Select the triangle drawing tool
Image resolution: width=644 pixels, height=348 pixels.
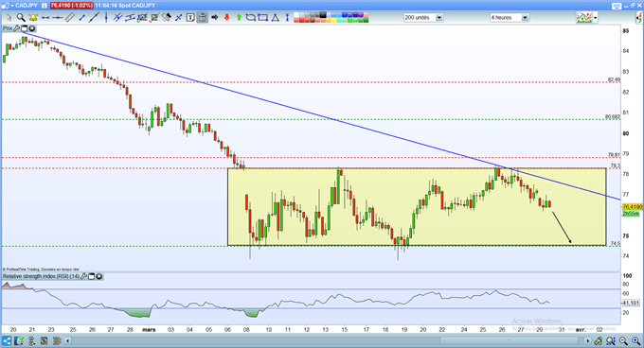[x=276, y=18]
